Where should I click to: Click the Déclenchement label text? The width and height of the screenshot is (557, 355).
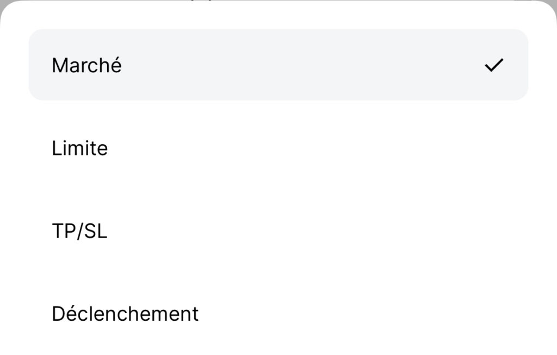pos(125,314)
